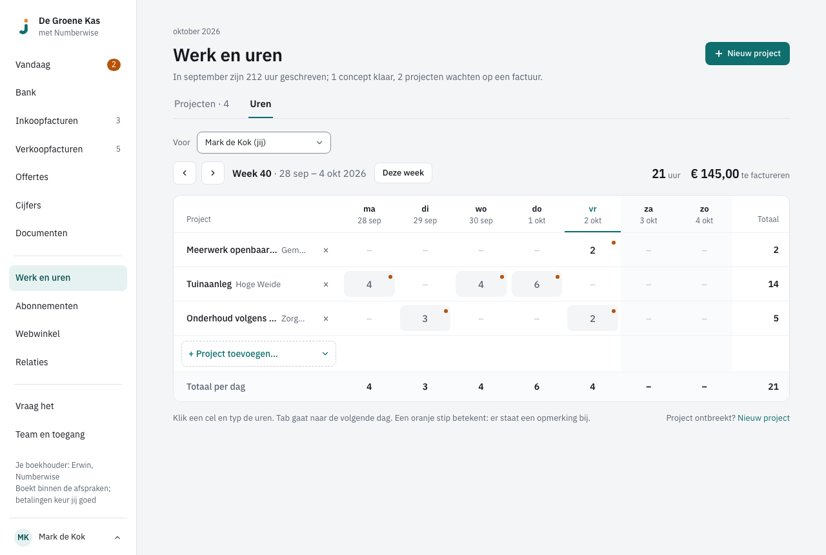Edit Tuinaanleg hours for Wednesday 30 sep
Image resolution: width=826 pixels, height=555 pixels.
(x=481, y=284)
